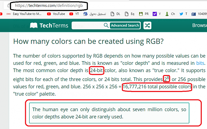
Task: Open the YouTube bookmark
Action: point(56,14)
